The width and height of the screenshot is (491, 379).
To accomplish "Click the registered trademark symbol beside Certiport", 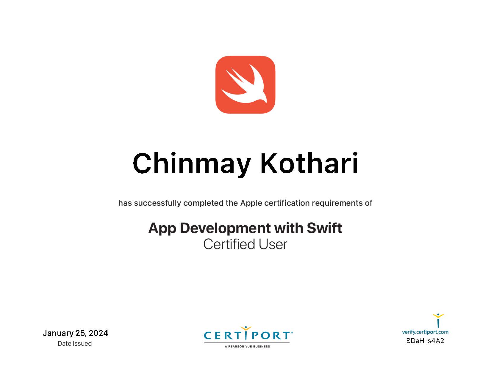I will [x=292, y=333].
